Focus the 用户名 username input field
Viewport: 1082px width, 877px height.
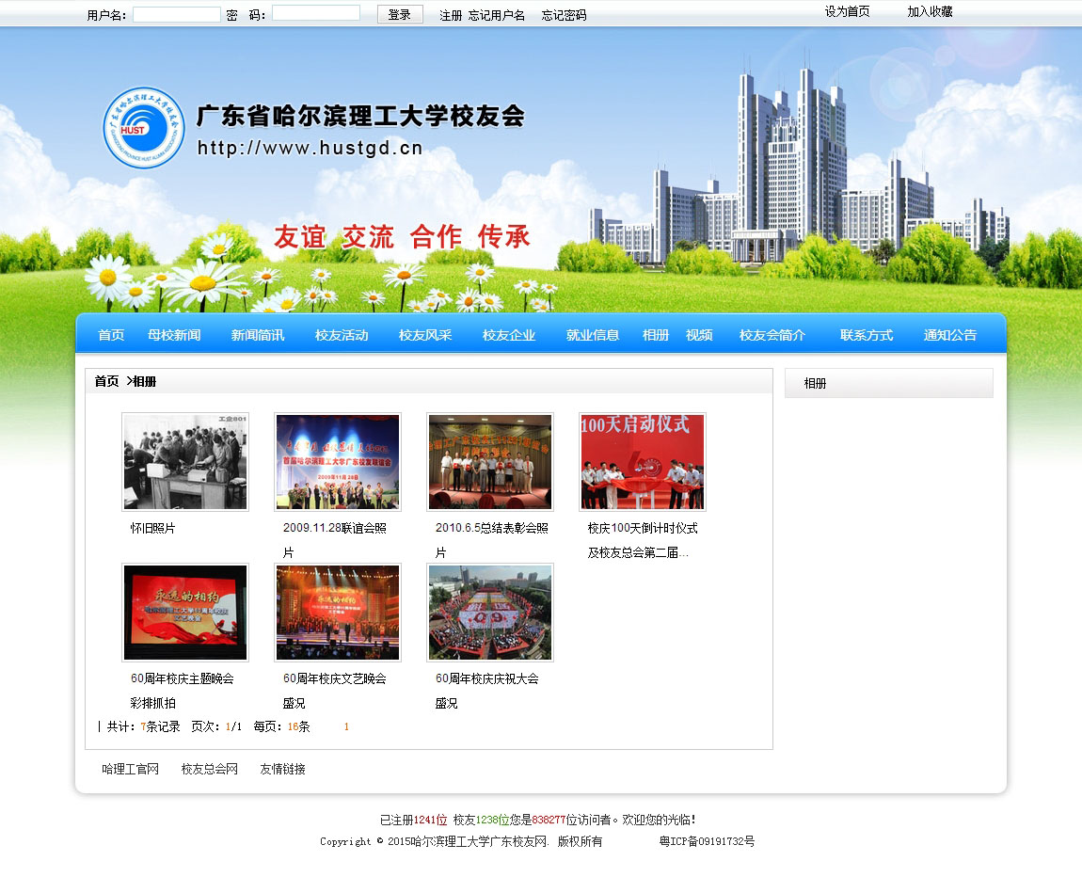coord(177,14)
